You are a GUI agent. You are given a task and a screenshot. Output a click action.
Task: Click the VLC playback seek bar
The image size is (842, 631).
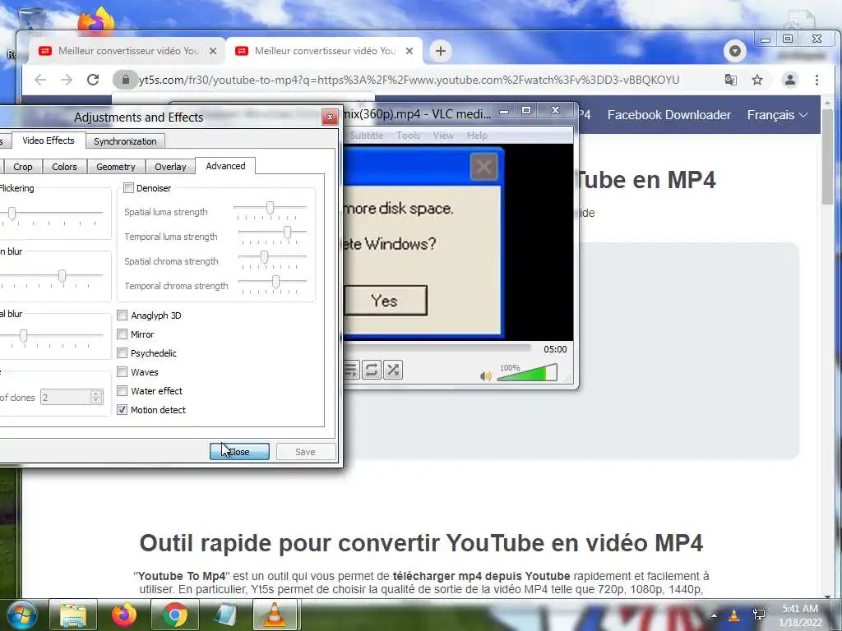pyautogui.click(x=437, y=348)
